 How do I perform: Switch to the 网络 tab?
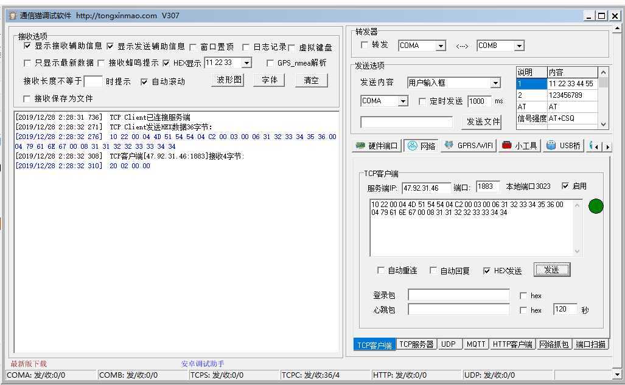[421, 146]
